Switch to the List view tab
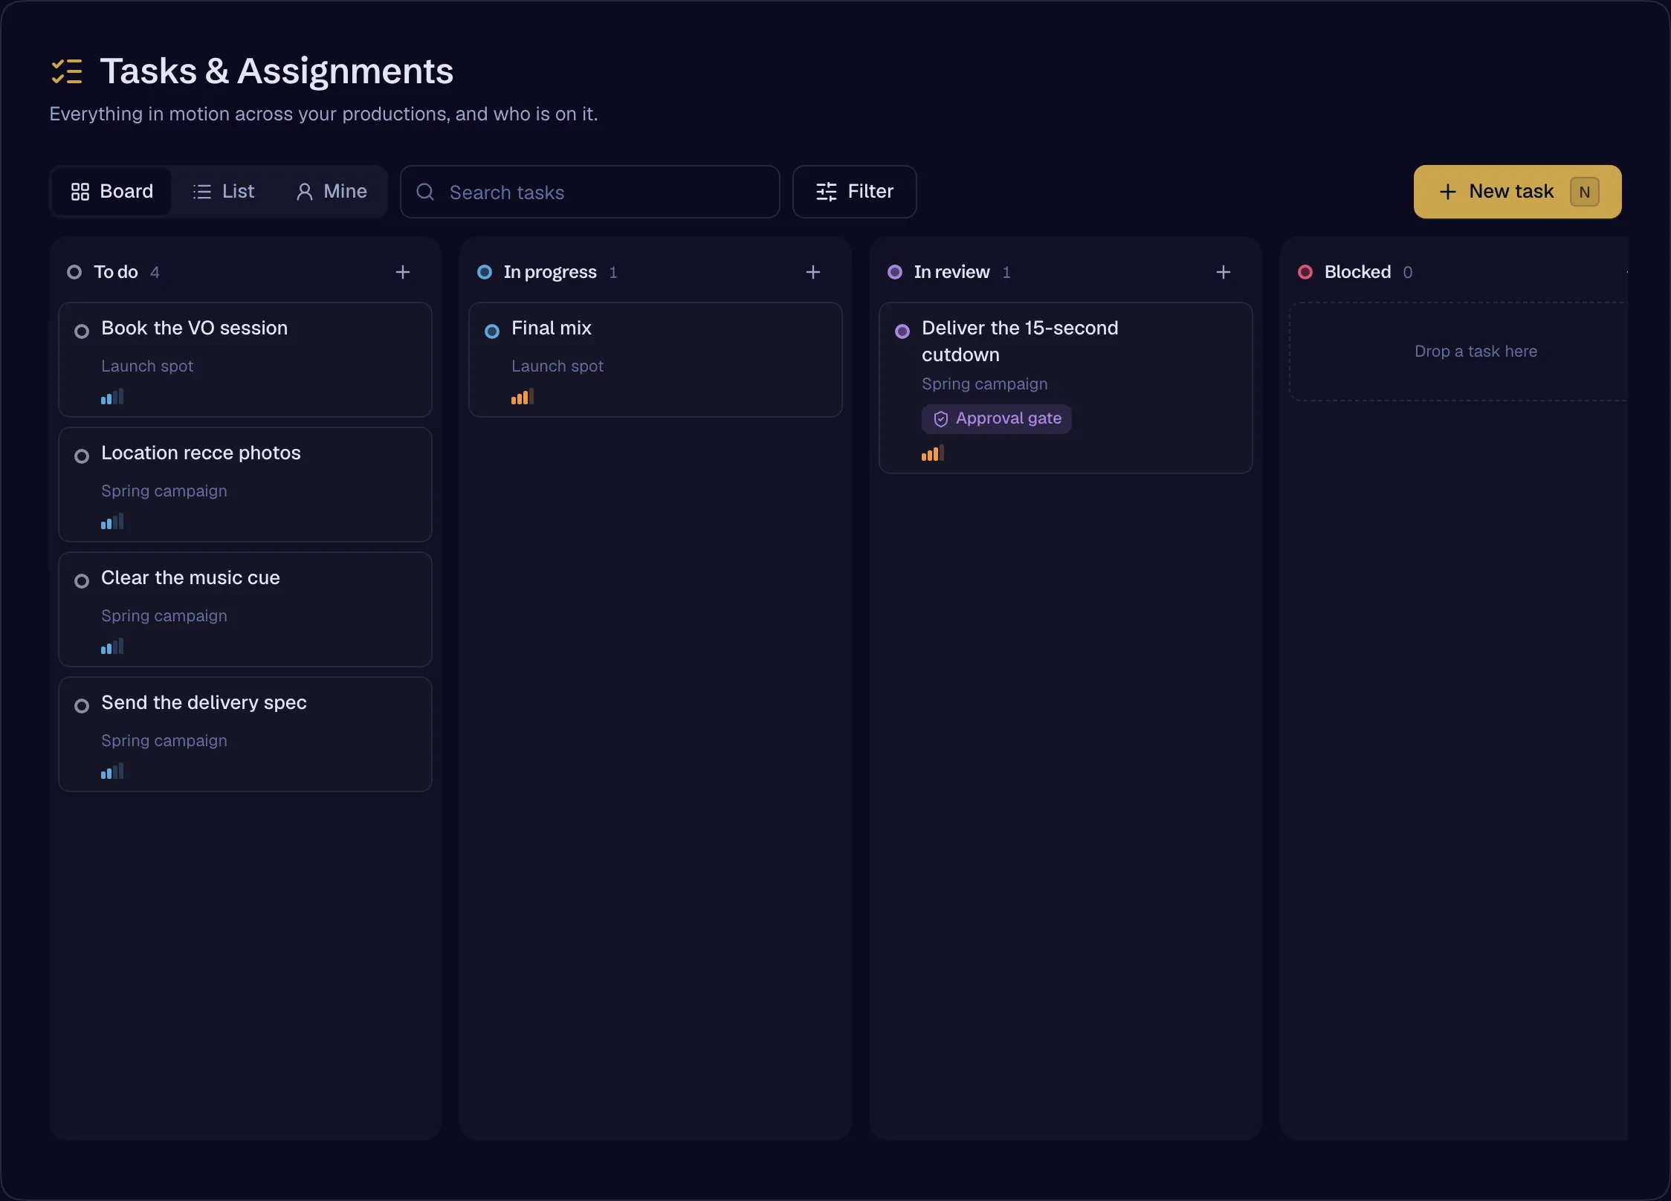This screenshot has width=1671, height=1201. [224, 192]
